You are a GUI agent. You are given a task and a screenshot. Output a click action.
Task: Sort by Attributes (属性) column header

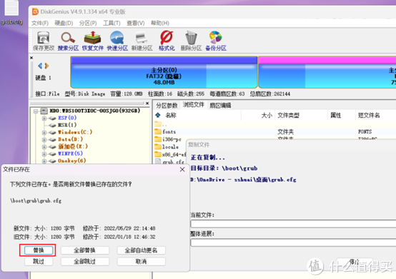(x=341, y=116)
